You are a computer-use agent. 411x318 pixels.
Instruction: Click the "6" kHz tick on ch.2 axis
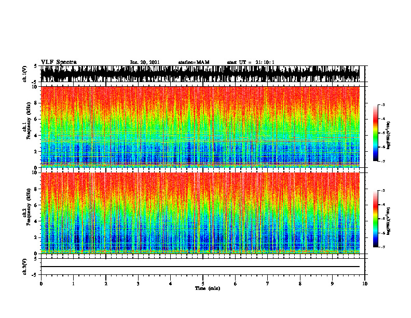[x=36, y=205]
